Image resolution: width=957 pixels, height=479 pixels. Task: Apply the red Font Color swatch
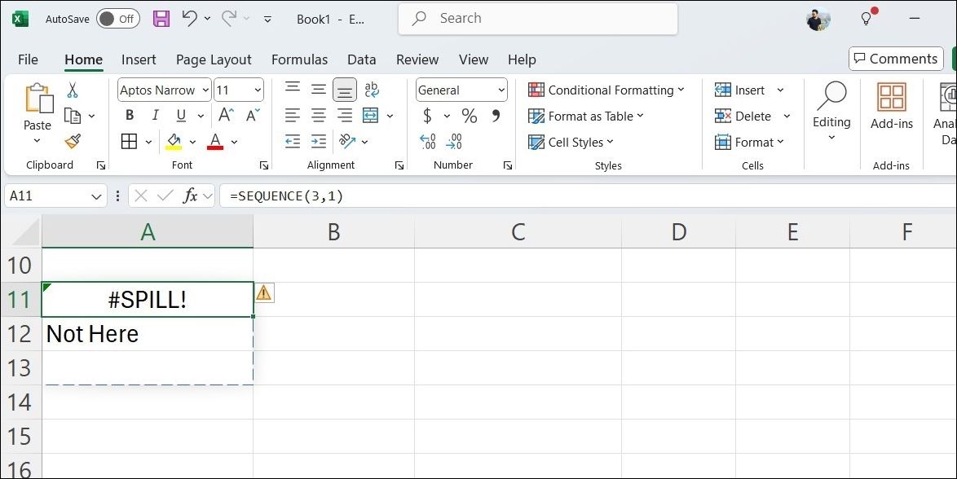pos(215,142)
